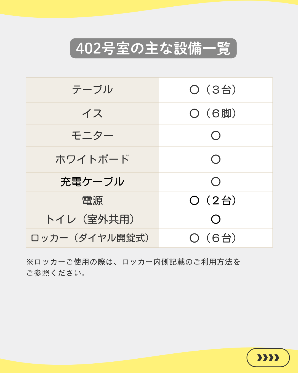Click the 電源 row label
The width and height of the screenshot is (298, 373).
click(92, 201)
